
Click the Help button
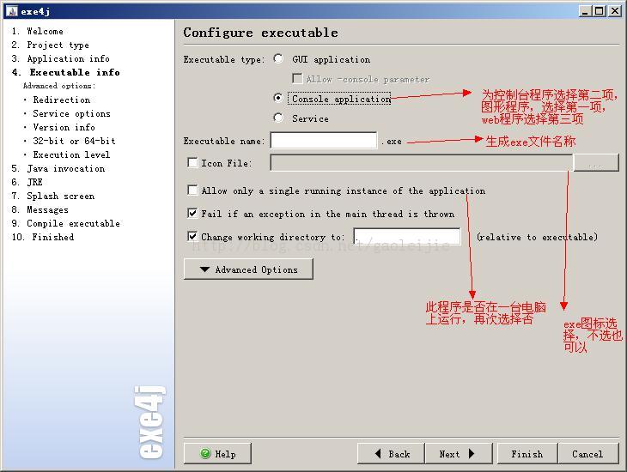click(217, 454)
